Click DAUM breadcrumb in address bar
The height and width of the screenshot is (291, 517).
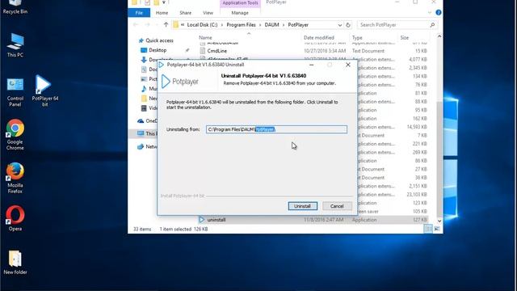tap(271, 25)
